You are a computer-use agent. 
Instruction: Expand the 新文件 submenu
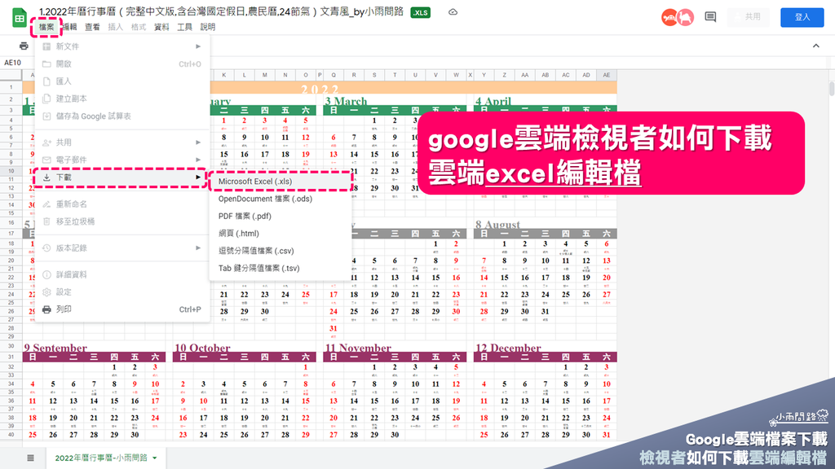(122, 46)
